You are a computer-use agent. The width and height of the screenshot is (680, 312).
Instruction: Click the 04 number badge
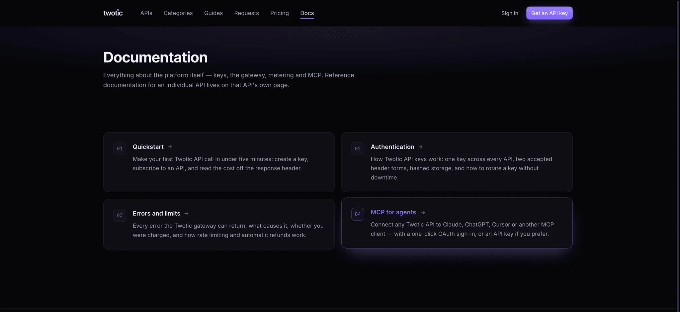pos(358,214)
